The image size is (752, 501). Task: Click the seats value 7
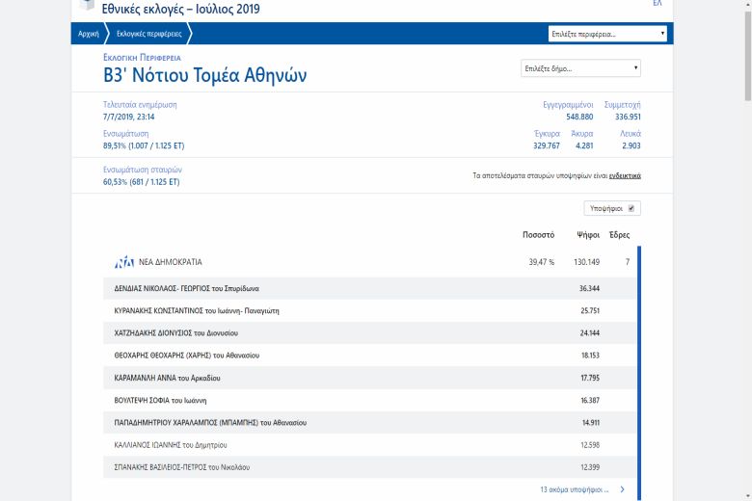628,262
